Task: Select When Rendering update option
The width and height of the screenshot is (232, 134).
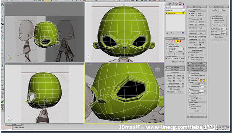Action: (189, 106)
